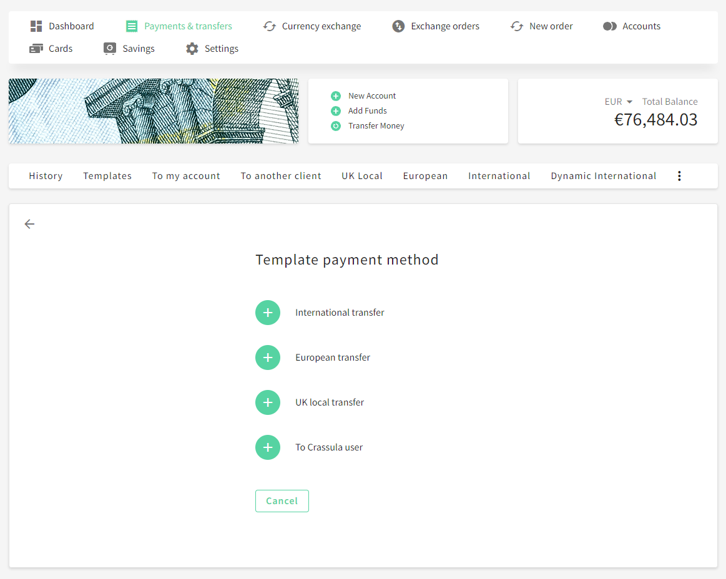Expand more transfer tabs via three dots
This screenshot has height=579, width=726.
pos(679,176)
